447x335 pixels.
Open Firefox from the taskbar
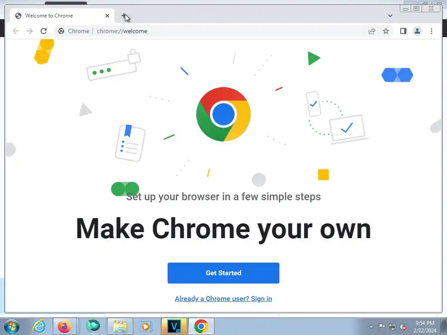coord(65,326)
